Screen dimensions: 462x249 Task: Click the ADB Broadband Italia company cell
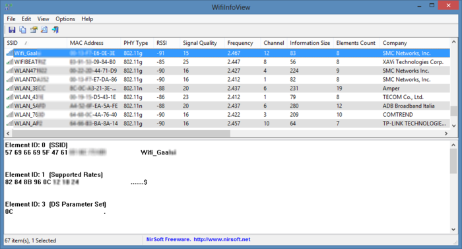click(409, 106)
